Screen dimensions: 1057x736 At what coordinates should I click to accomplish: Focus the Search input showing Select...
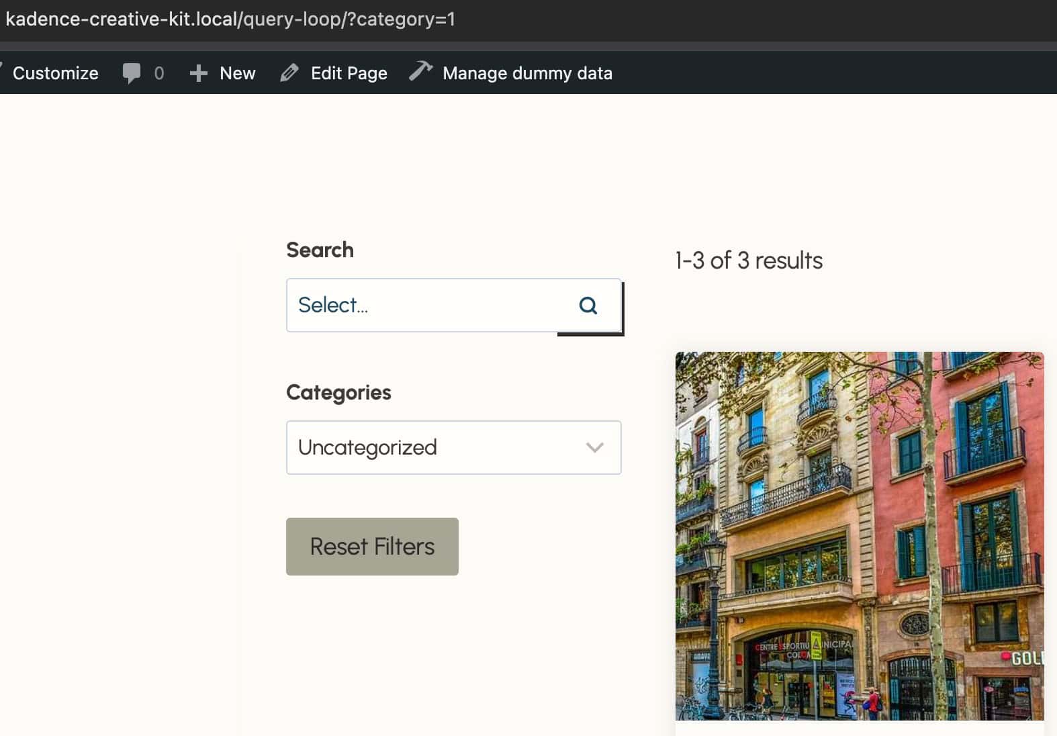pos(423,306)
